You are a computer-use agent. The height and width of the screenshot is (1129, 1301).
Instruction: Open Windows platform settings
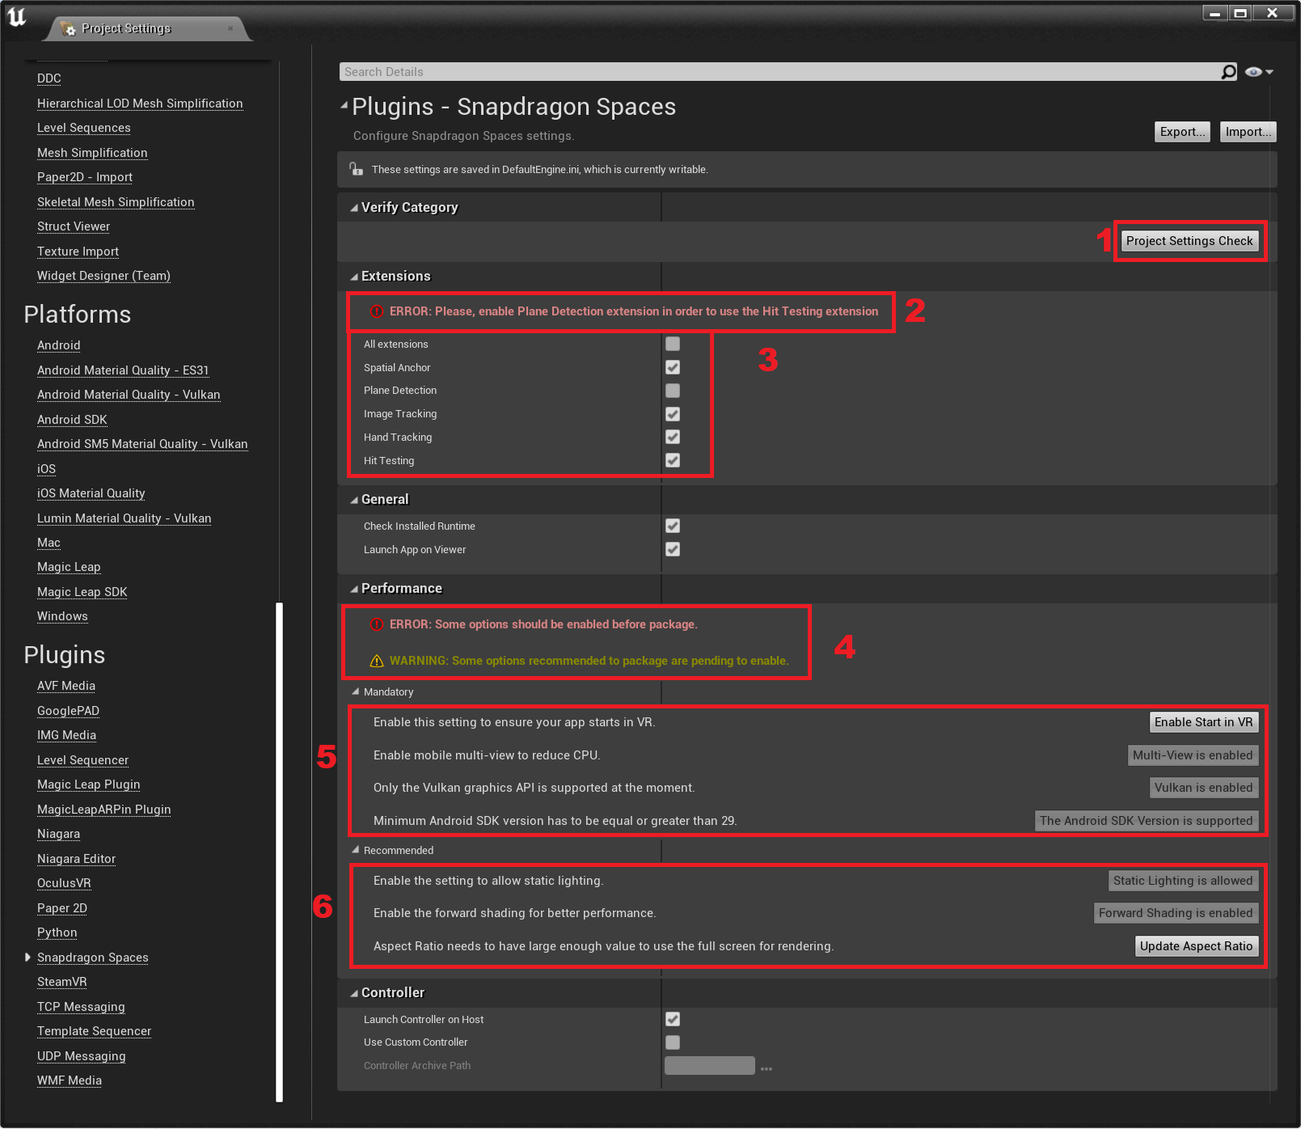[62, 616]
